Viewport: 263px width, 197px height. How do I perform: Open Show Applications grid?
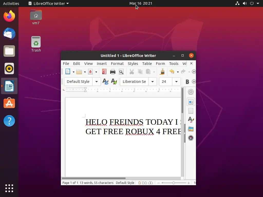coord(9,188)
